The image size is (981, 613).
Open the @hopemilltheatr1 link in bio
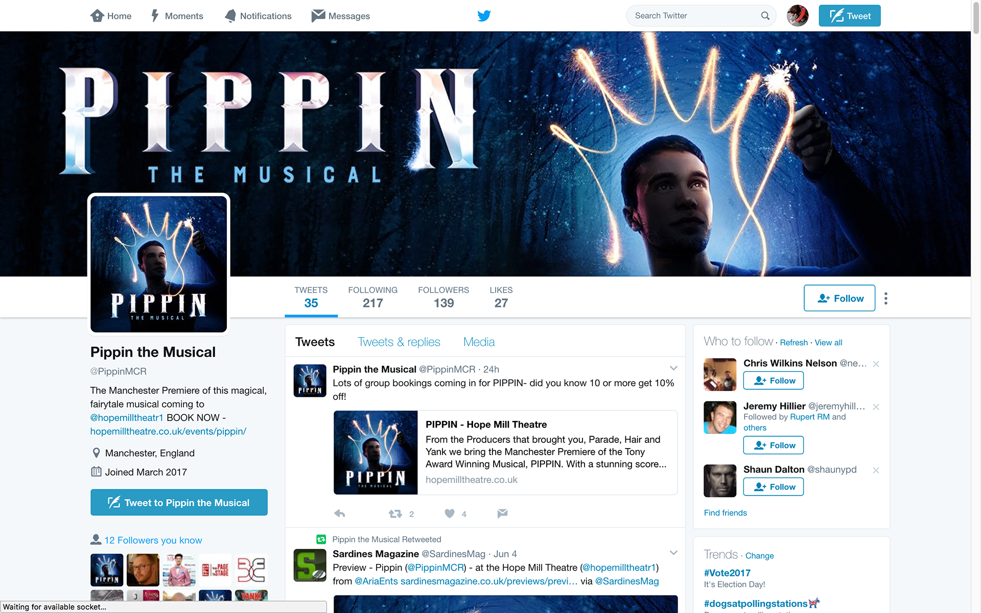click(x=127, y=417)
